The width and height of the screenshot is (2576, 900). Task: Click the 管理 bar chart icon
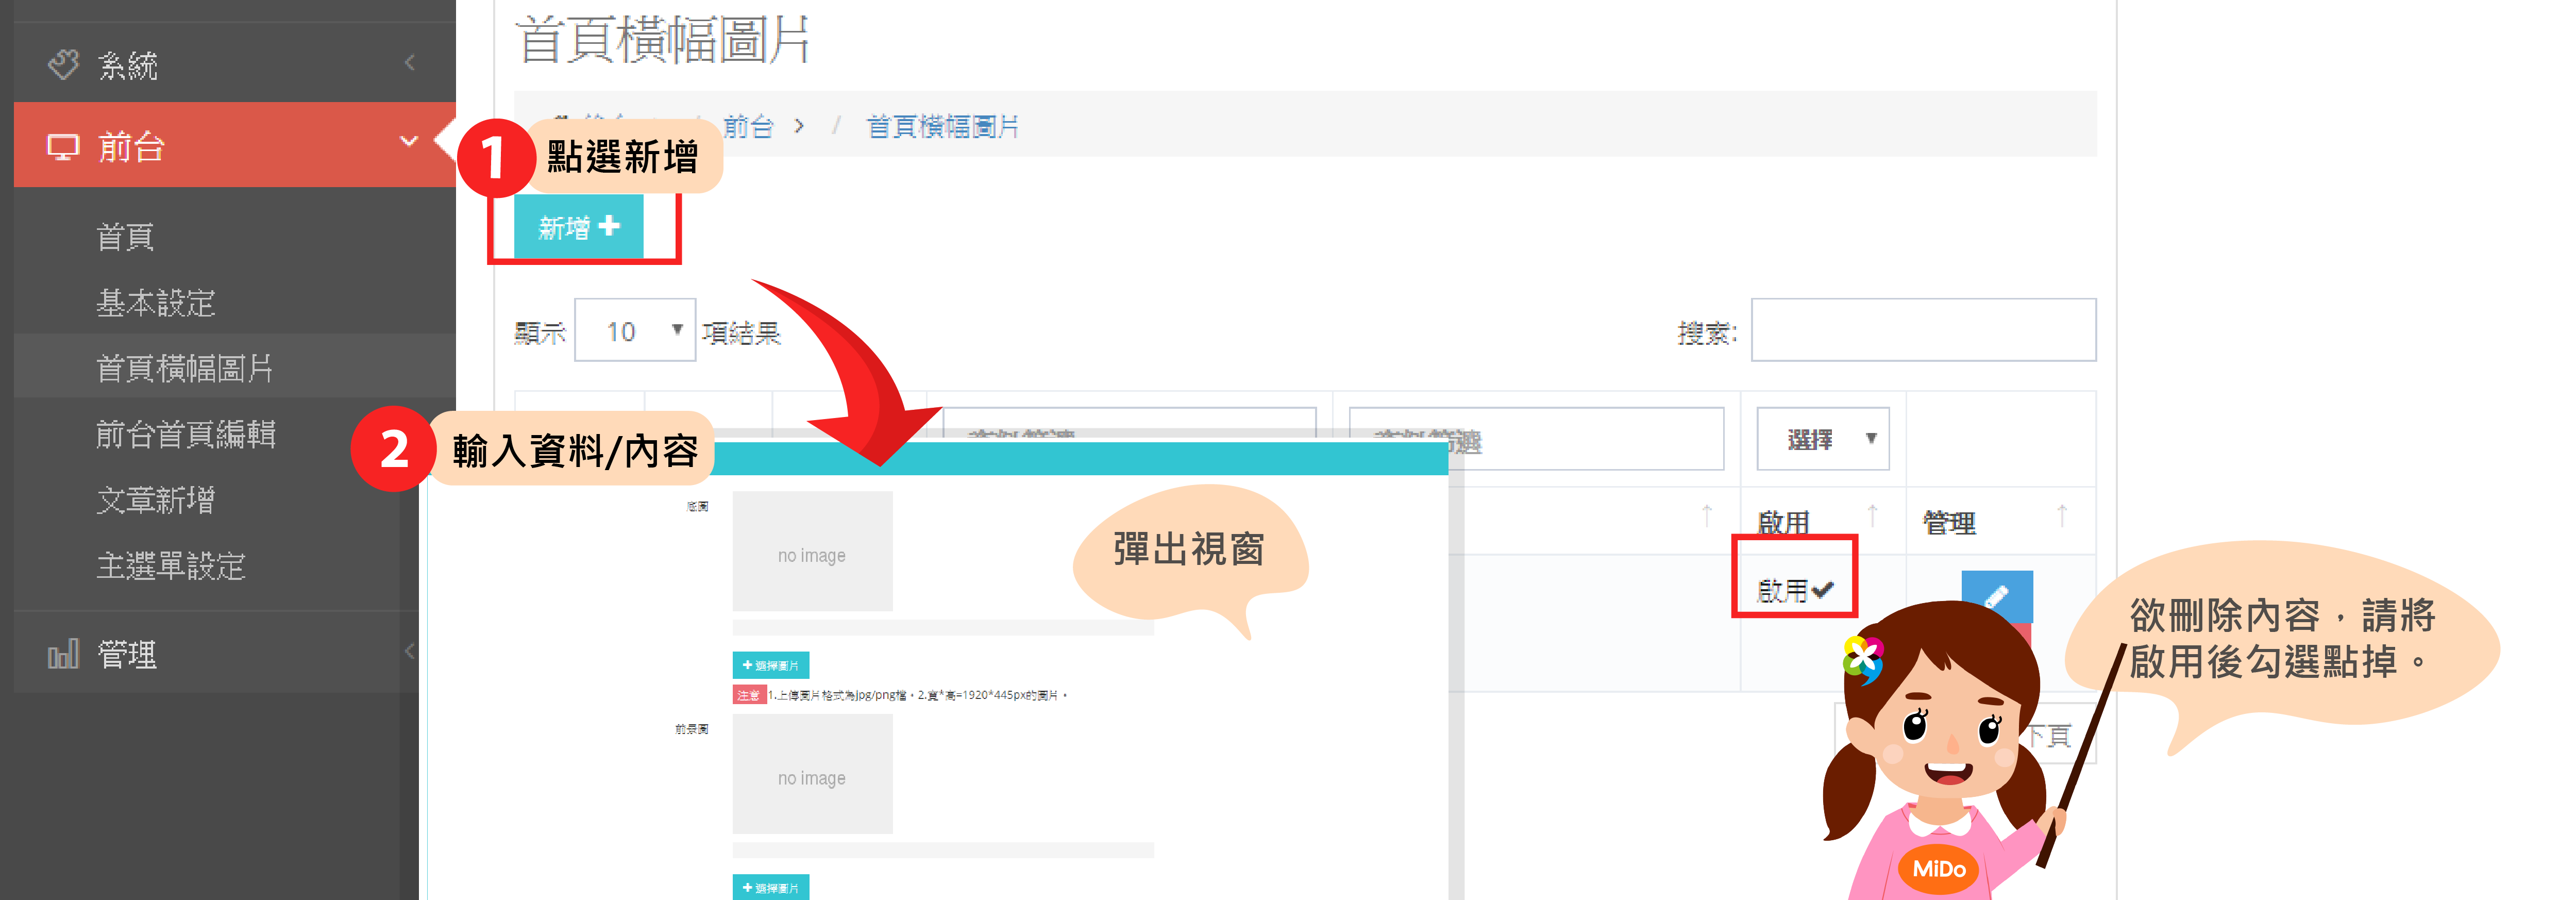pos(63,655)
